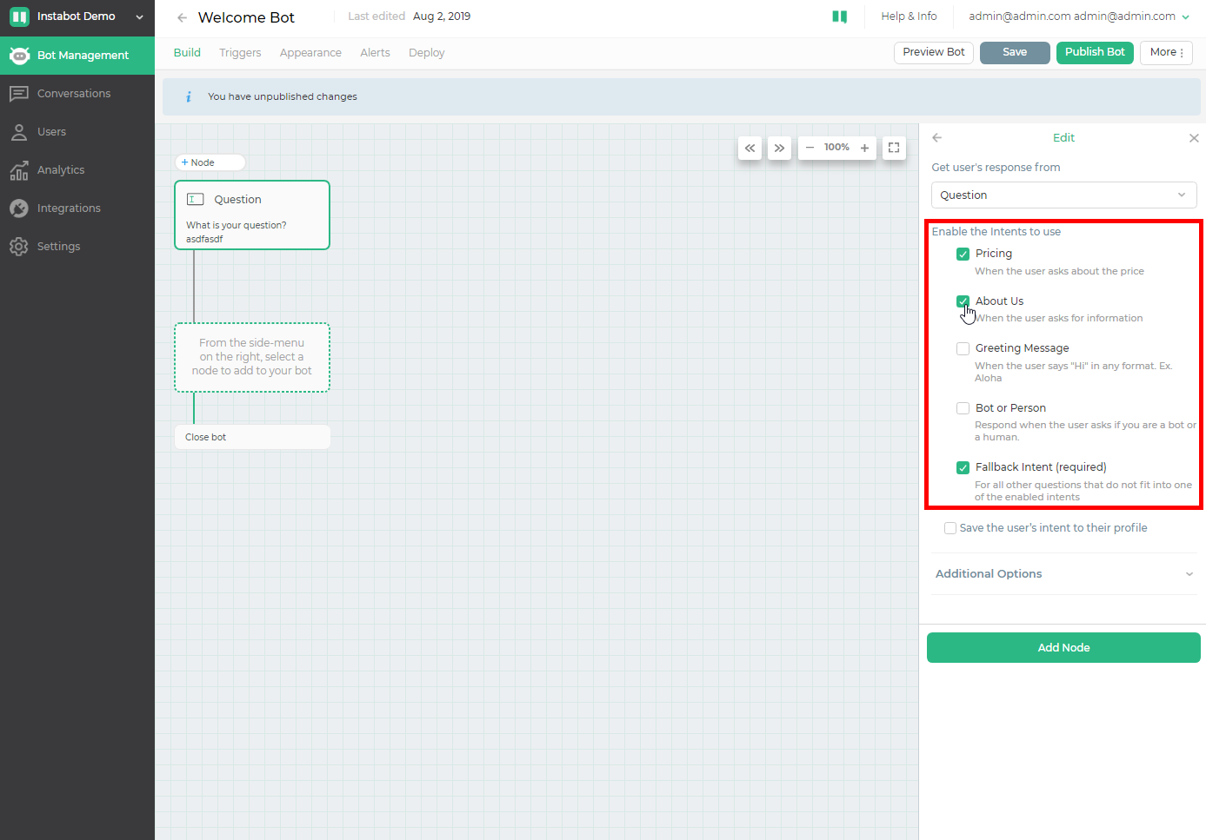Enable the Bot or Person intent
1206x840 pixels.
click(963, 408)
